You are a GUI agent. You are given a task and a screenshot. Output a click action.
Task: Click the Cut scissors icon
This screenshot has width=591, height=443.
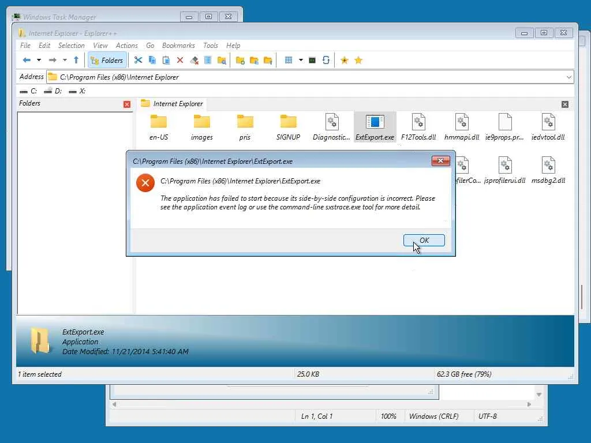coord(139,60)
